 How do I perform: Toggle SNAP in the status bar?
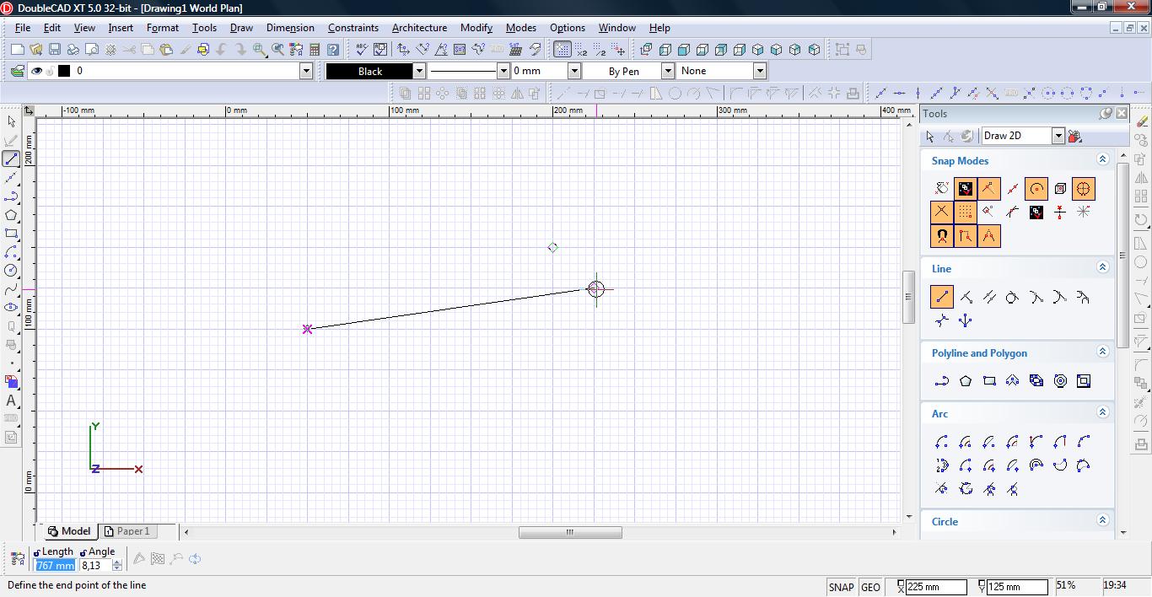[x=841, y=587]
